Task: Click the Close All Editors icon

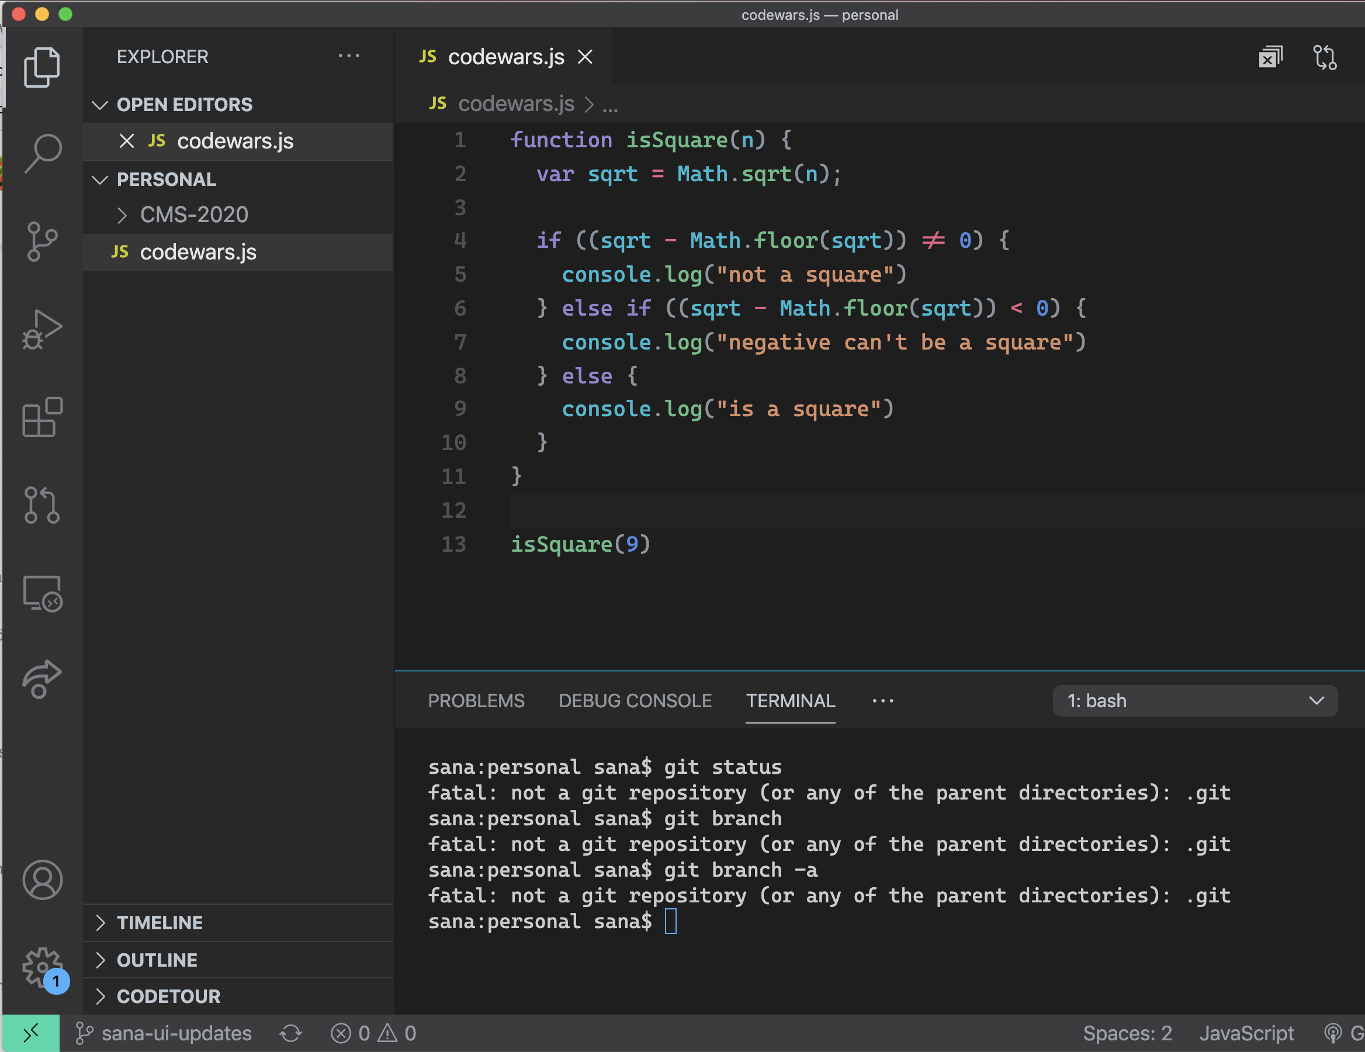Action: [x=1269, y=57]
